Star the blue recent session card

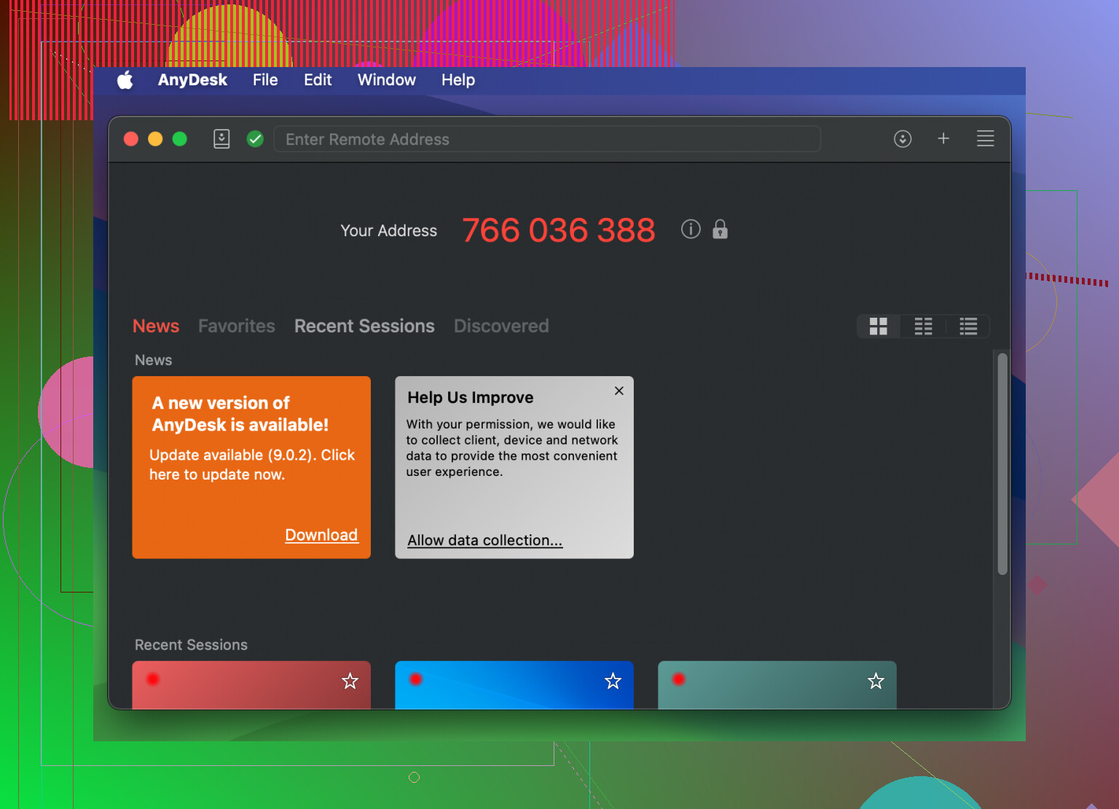(613, 681)
